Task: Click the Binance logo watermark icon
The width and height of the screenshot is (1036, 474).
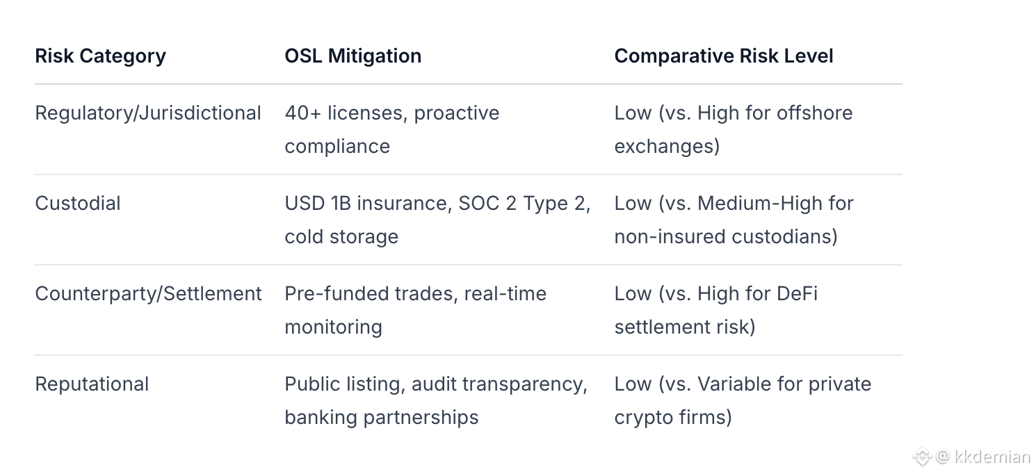Action: pos(922,457)
